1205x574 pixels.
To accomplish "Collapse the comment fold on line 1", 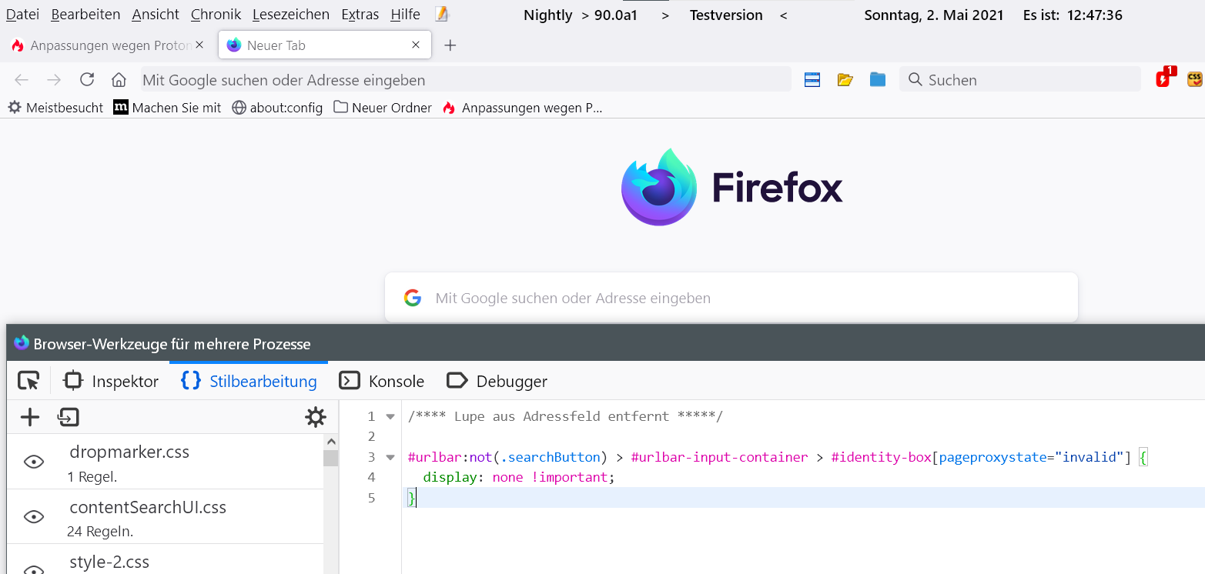I will pos(390,416).
